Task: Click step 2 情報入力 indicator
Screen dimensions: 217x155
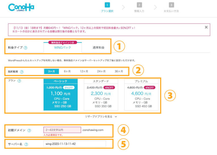Action: click(x=139, y=7)
